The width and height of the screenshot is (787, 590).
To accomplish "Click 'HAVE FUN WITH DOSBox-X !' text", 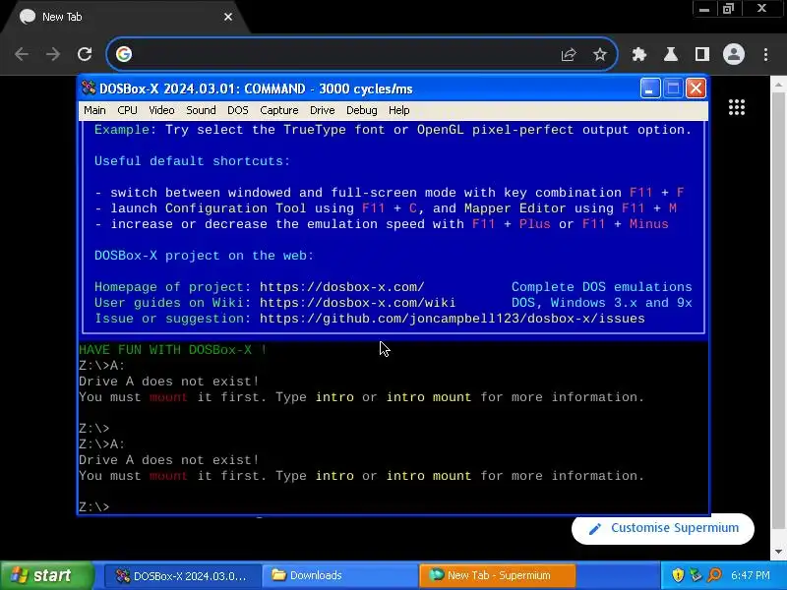I will coord(173,350).
